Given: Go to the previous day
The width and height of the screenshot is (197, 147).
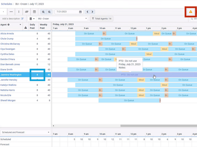Looking at the screenshot, I should (x=88, y=12).
